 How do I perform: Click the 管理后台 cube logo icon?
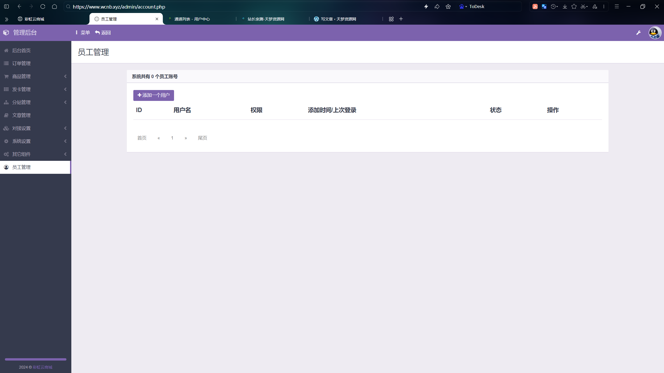(x=6, y=33)
